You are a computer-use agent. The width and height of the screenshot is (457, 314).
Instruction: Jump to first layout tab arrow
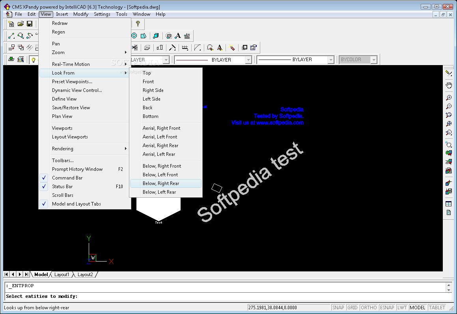(x=6, y=274)
